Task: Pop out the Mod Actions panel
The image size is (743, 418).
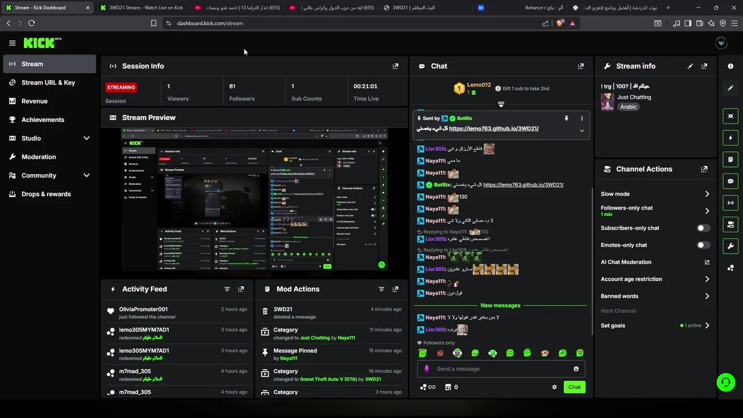Action: (395, 289)
